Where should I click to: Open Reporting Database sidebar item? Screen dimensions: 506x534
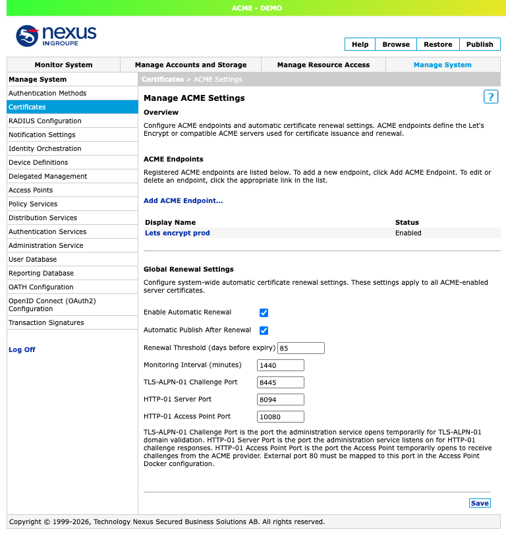coord(72,273)
